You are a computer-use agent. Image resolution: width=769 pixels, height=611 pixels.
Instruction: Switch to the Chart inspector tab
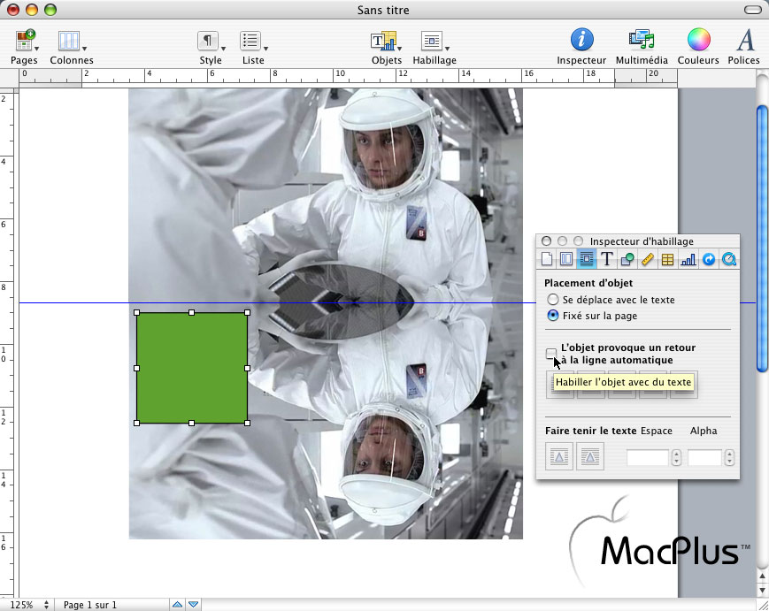tap(688, 259)
